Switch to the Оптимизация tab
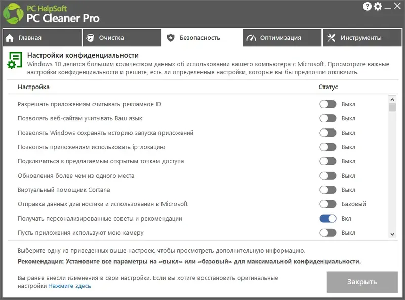This screenshot has width=405, height=300. click(x=282, y=38)
